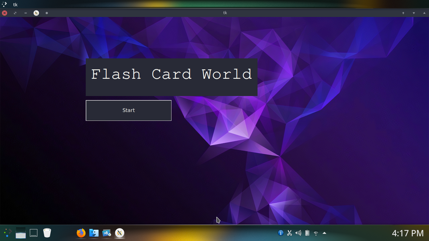This screenshot has height=241, width=429.
Task: Click the 4:17 PM clock
Action: click(408, 233)
